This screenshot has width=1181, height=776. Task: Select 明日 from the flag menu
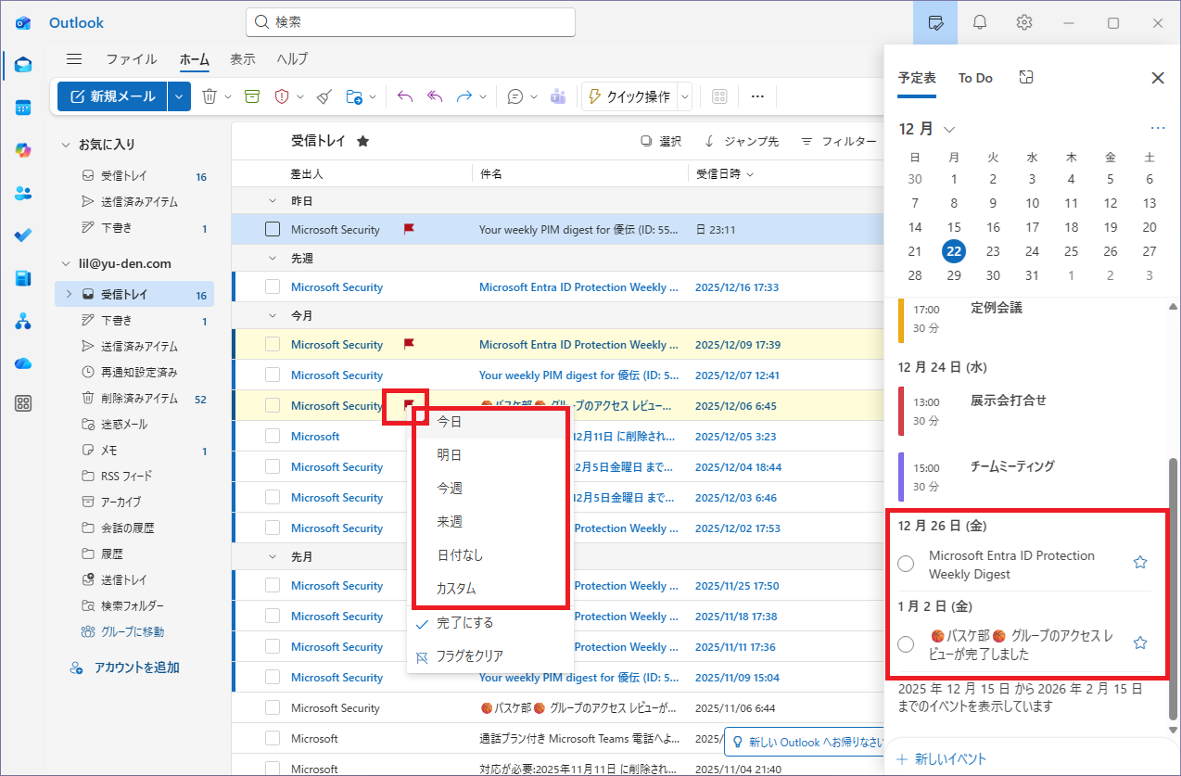[x=450, y=454]
